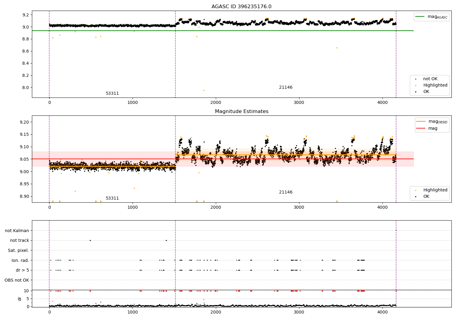Select the "Magnitude Estimates" subplot title
Image resolution: width=456 pixels, height=319 pixels.
(x=241, y=111)
